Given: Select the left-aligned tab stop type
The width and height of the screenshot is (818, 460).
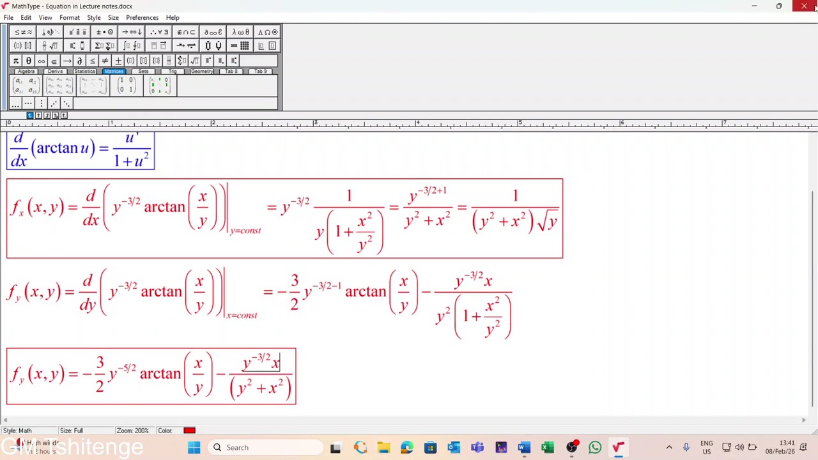Looking at the screenshot, I should click(x=30, y=115).
